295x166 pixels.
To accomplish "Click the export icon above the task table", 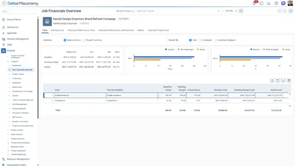I will pos(272,80).
